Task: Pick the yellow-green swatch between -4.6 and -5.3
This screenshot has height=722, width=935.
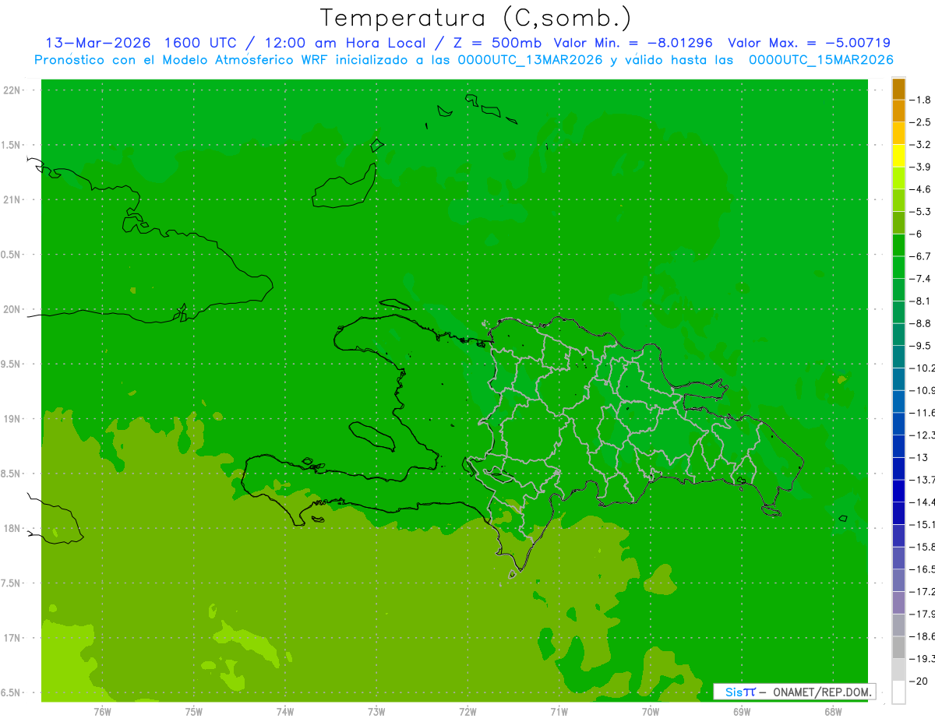Action: click(898, 200)
